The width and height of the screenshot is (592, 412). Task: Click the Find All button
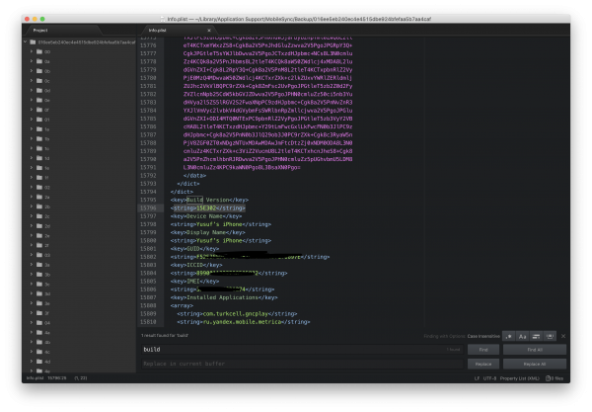pos(535,350)
